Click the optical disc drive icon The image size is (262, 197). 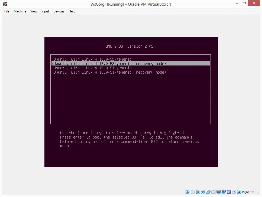[x=193, y=192]
